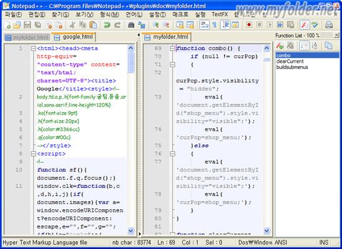Click the gear icon in Function List panel
342x249 pixels.
(x=290, y=45)
